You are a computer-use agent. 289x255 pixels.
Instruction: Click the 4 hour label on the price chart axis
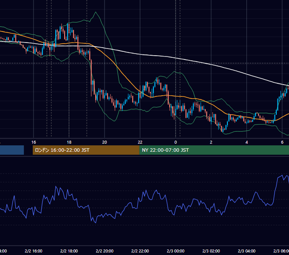pyautogui.click(x=246, y=142)
